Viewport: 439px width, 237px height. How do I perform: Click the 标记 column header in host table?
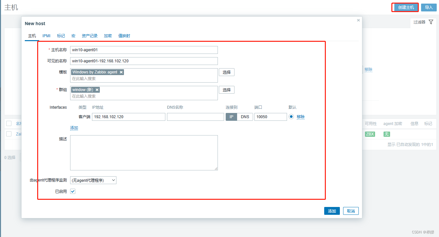428,124
